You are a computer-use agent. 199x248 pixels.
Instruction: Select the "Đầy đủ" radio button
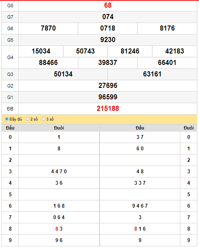tap(7, 119)
